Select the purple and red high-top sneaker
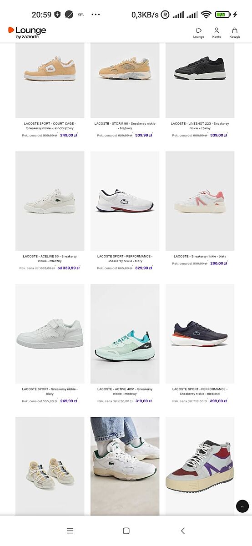This screenshot has height=546, width=252. 200,466
